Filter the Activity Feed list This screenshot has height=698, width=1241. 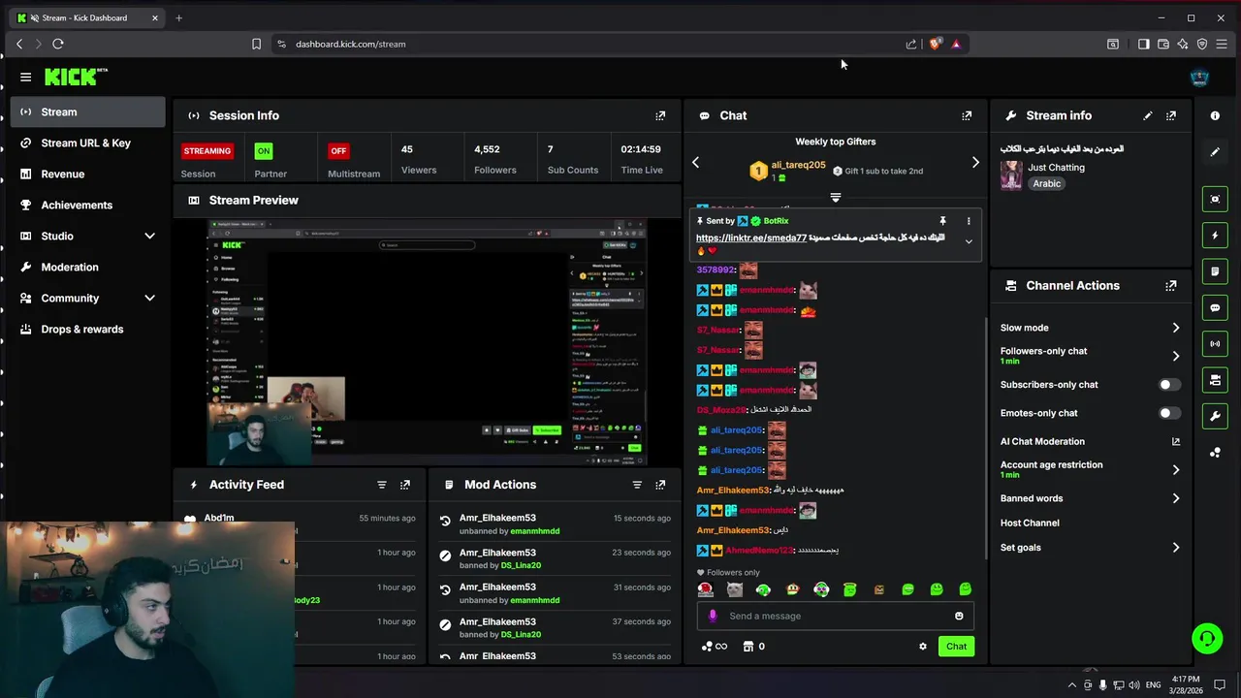tap(381, 485)
